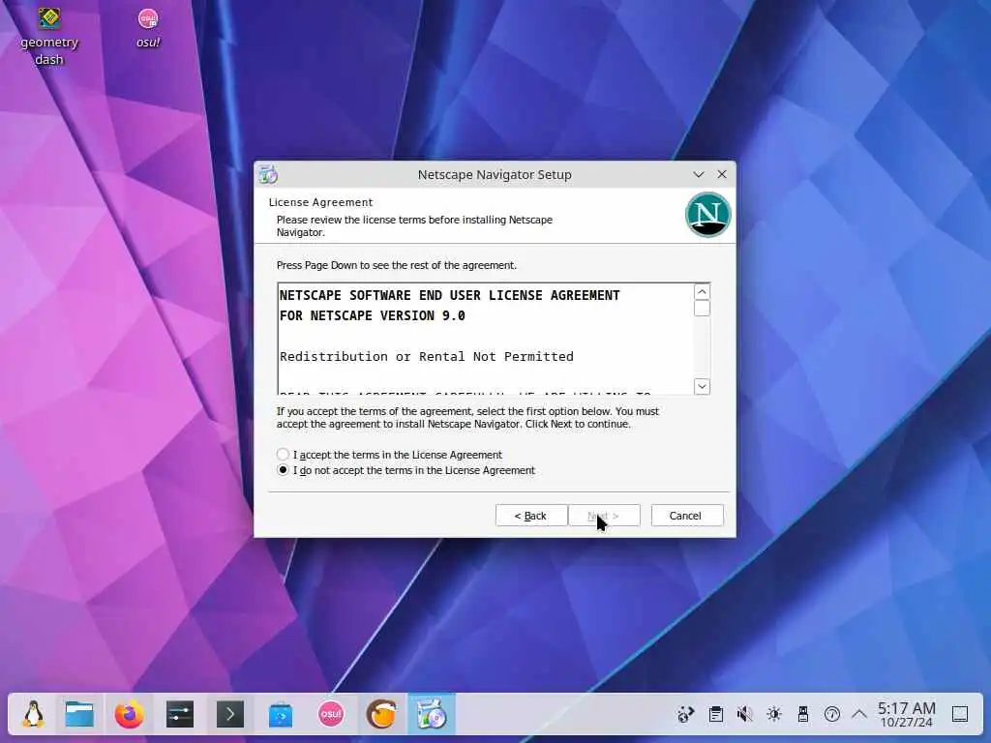Click the active Netscape setup taskbar entry
Screen dimensions: 991x743
(432, 715)
